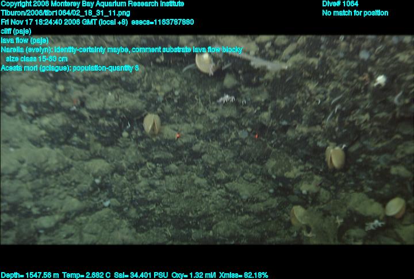Click the copyright Monterey Bay Aquarium text line
The height and width of the screenshot is (279, 414).
pyautogui.click(x=93, y=4)
